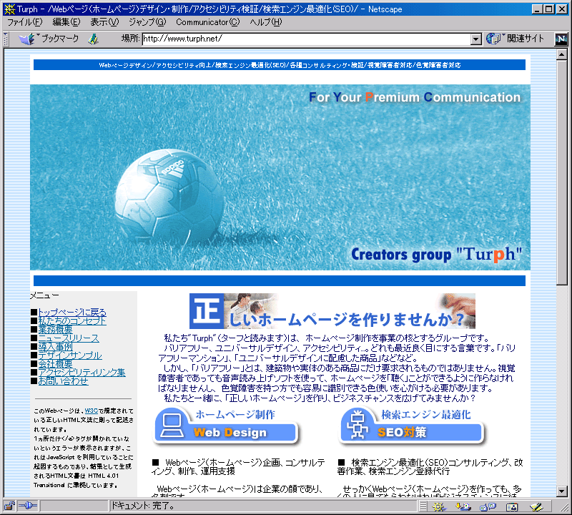The height and width of the screenshot is (515, 572).
Task: Maximize the Netscape window
Action: [548, 9]
